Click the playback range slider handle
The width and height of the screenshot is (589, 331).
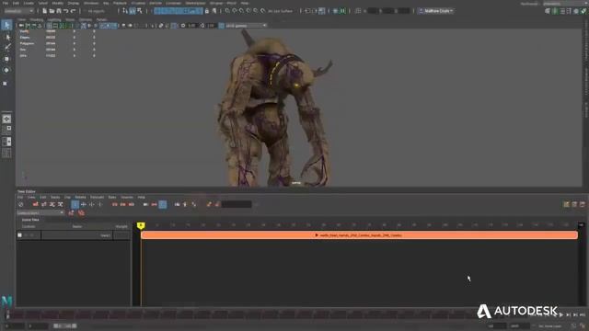point(64,325)
